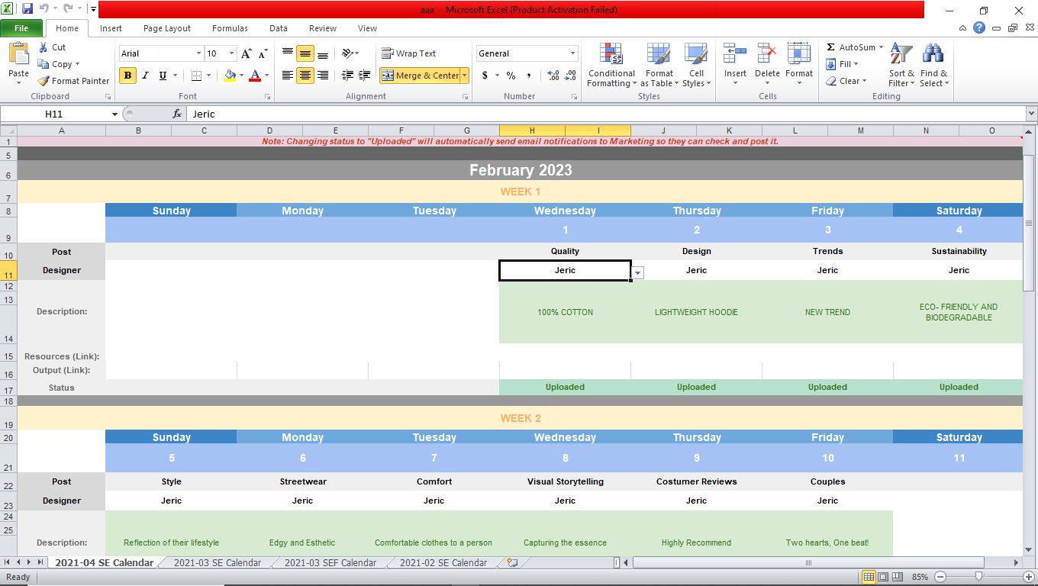Switch to the Page Layout ribbon tab
The image size is (1038, 586).
(167, 28)
